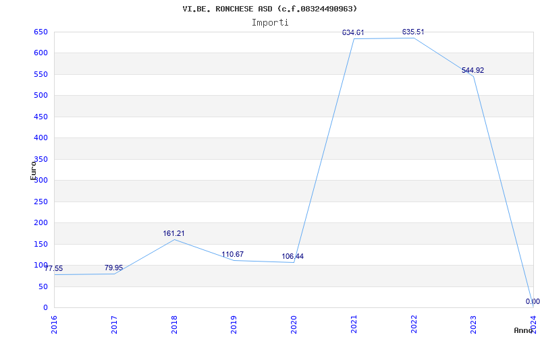The image size is (540, 337).
Task: Click the 250 y-axis value
Action: coord(40,202)
